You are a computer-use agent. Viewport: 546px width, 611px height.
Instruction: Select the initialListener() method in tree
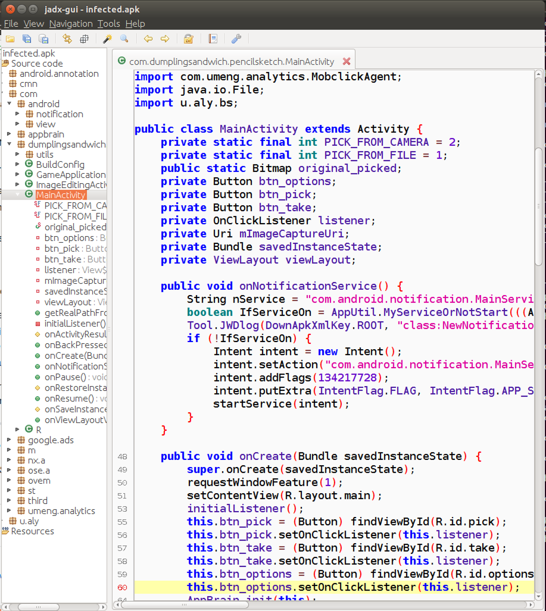coord(75,323)
